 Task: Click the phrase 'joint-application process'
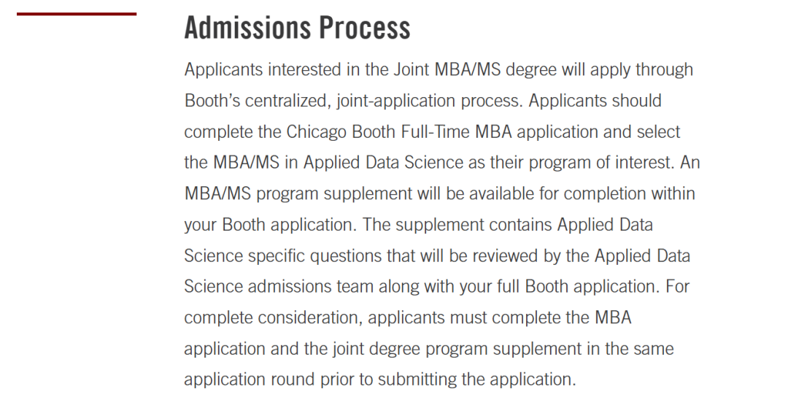430,101
